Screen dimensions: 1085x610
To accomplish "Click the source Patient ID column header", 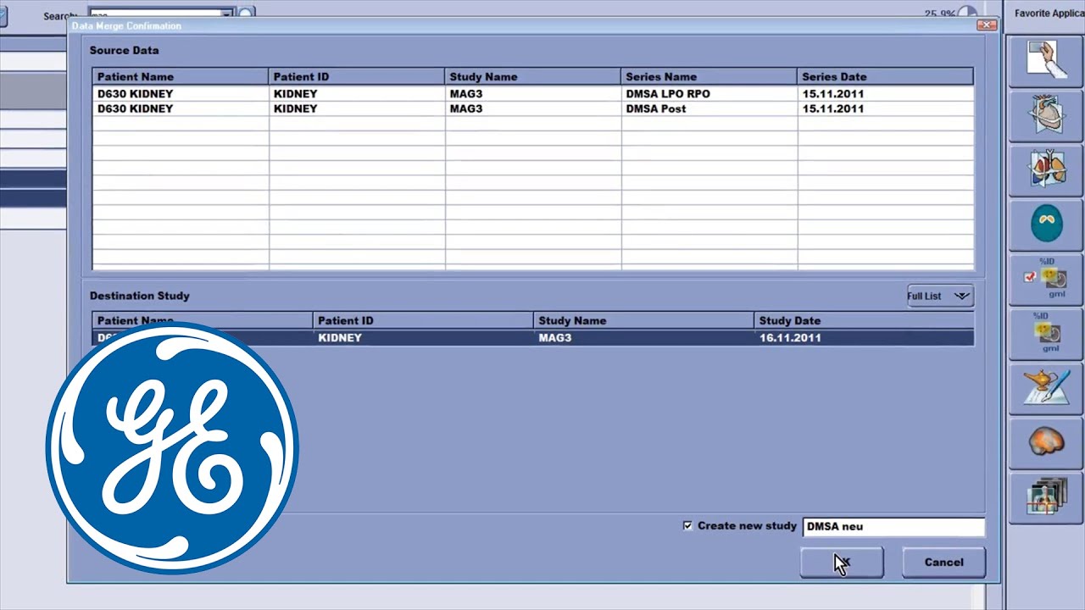I will point(356,77).
